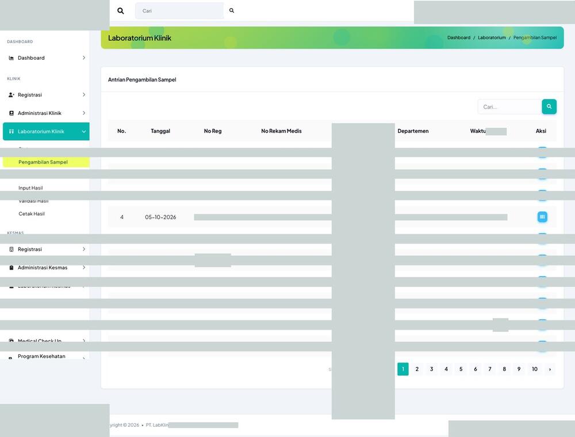Expand the Administrasi Kesmas chevron
This screenshot has height=437, width=575.
(x=83, y=268)
